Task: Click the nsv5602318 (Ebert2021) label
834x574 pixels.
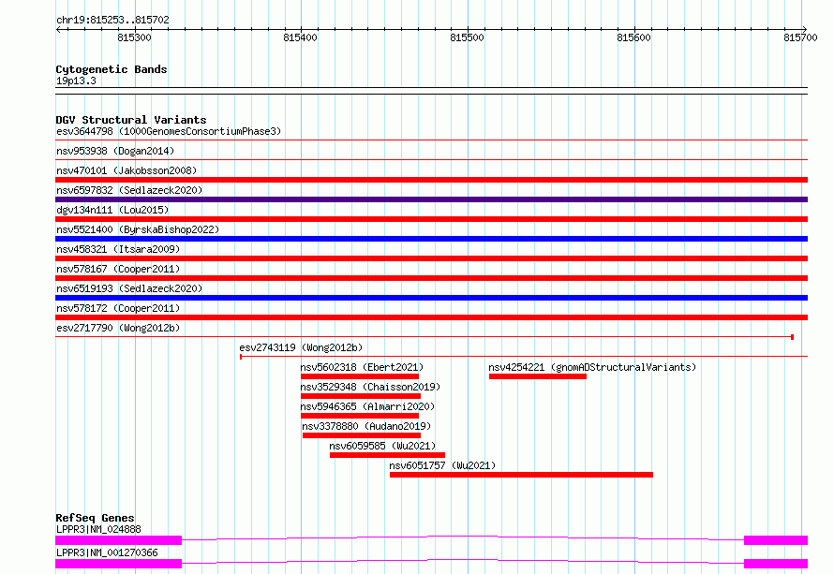Action: (x=363, y=367)
